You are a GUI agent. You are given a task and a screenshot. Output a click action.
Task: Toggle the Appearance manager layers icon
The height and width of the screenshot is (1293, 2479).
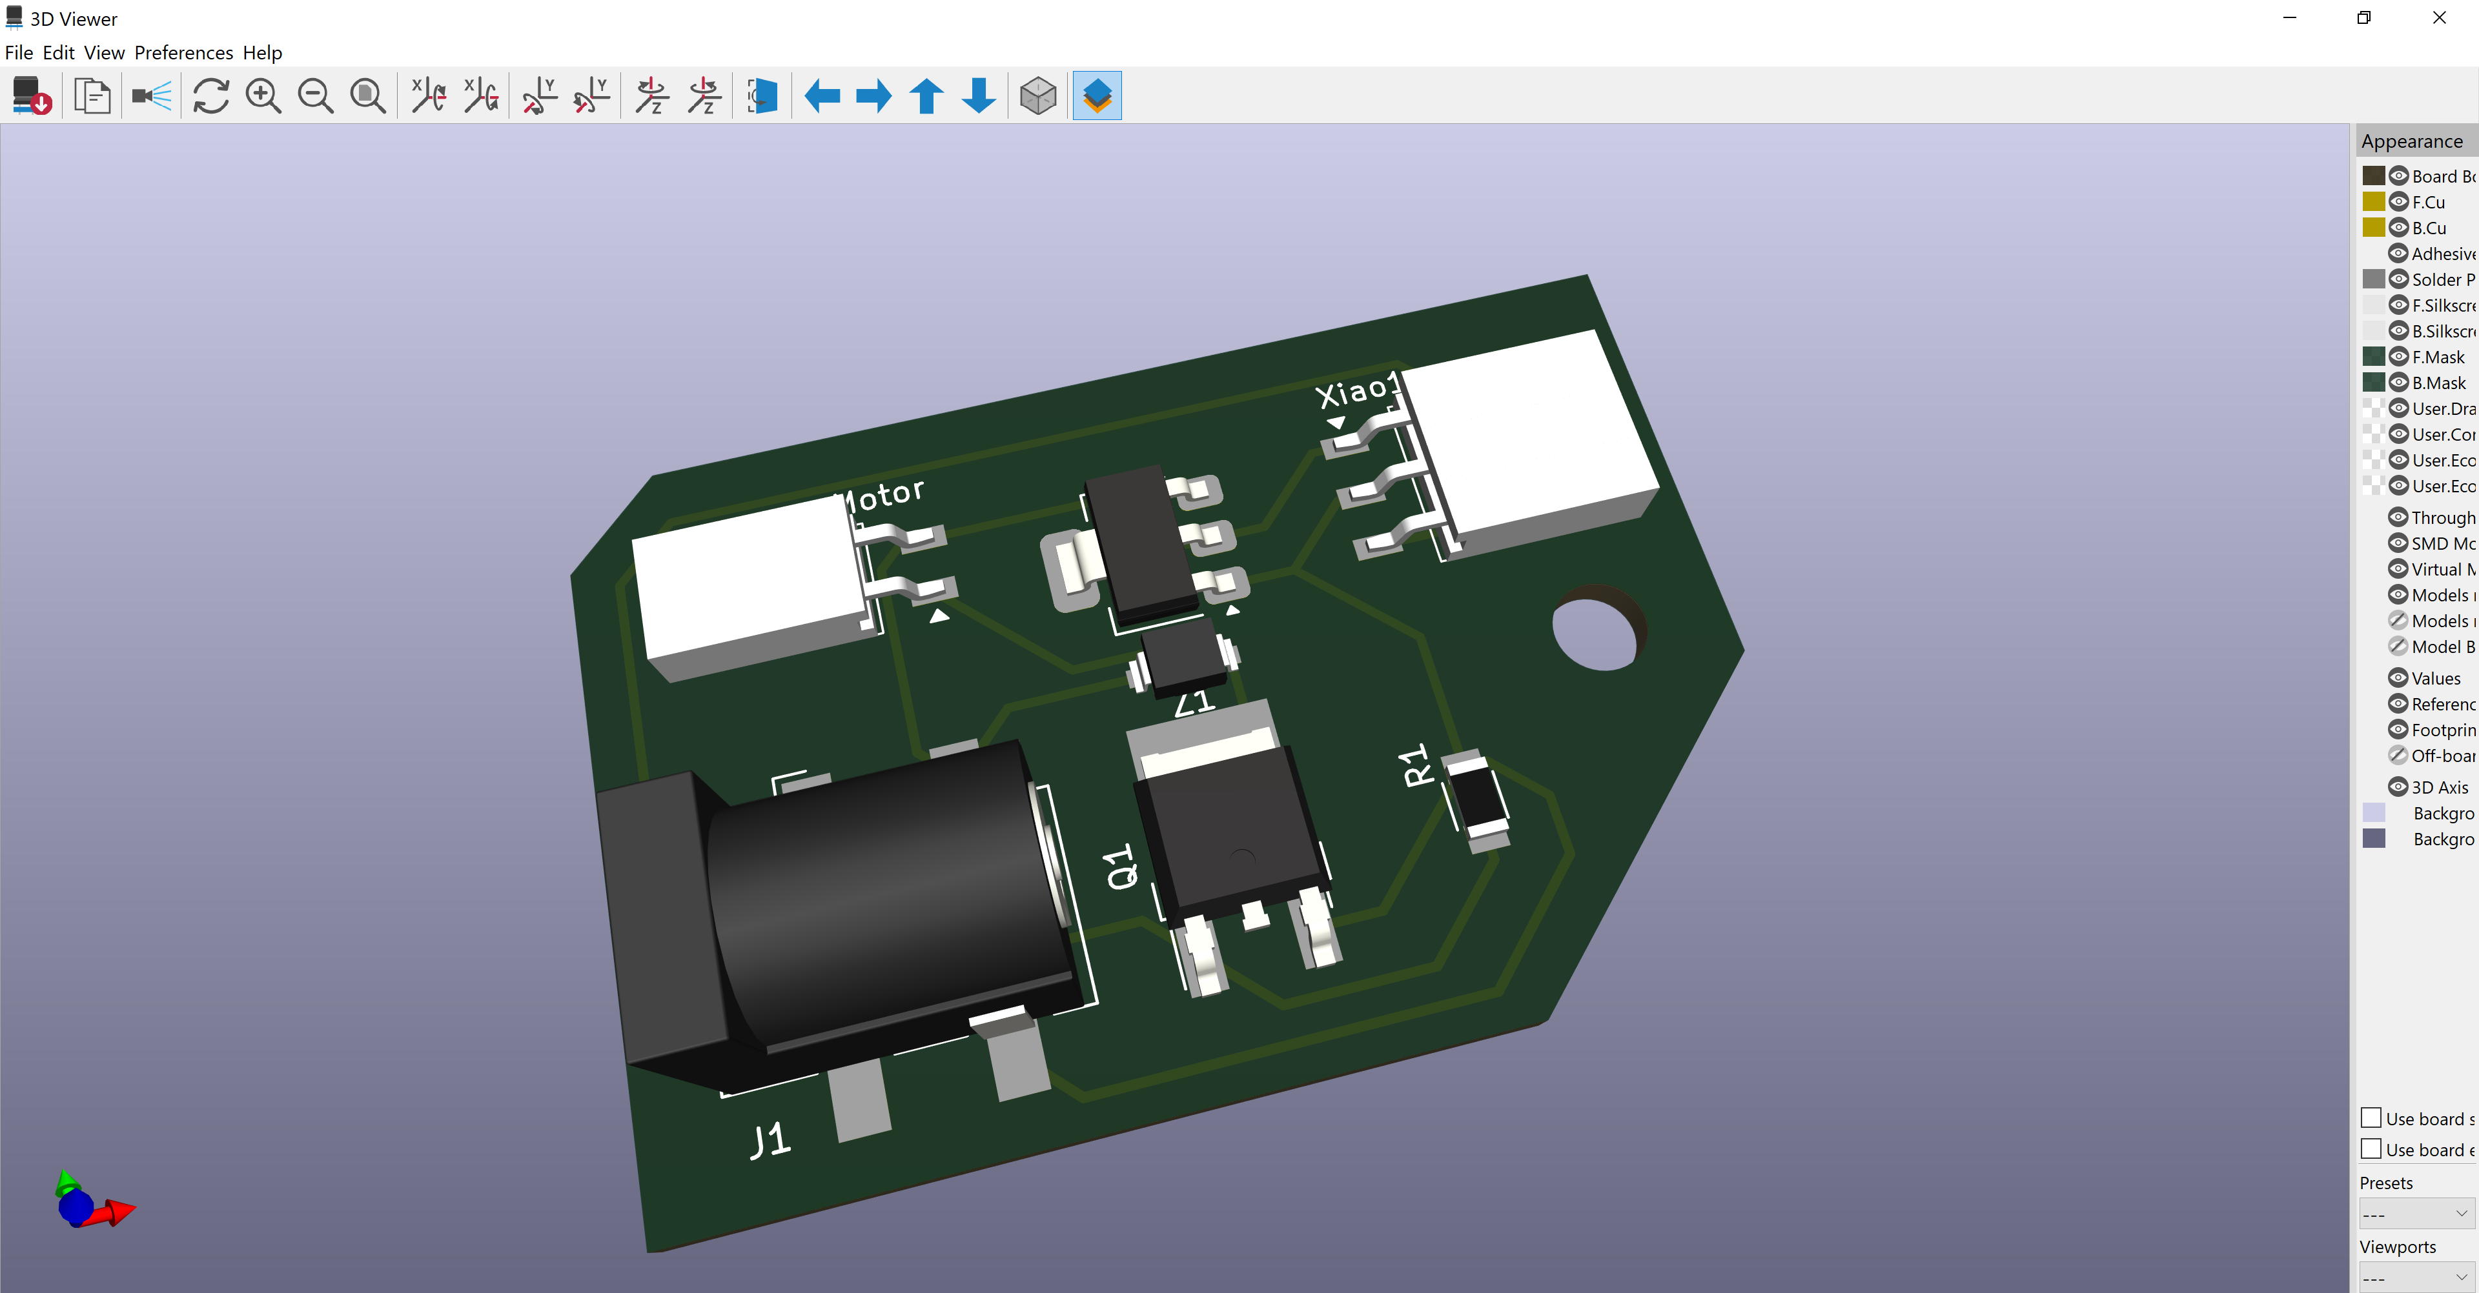click(1097, 95)
